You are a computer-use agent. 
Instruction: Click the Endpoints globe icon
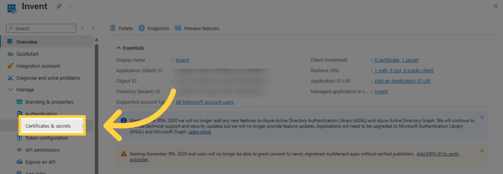coord(142,28)
